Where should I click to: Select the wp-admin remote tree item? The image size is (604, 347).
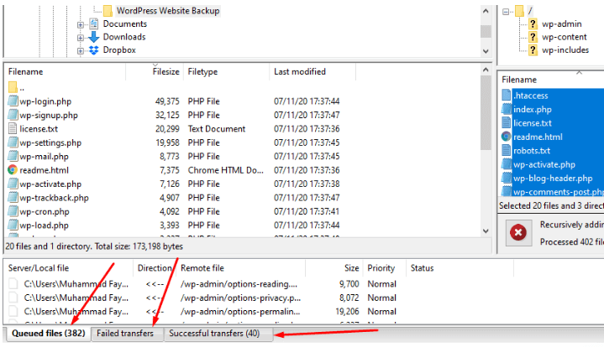(562, 23)
